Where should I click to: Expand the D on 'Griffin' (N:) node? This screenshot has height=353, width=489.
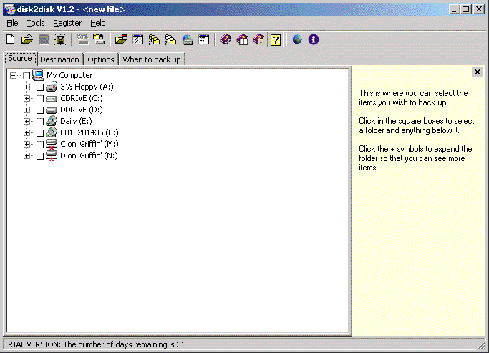point(26,155)
